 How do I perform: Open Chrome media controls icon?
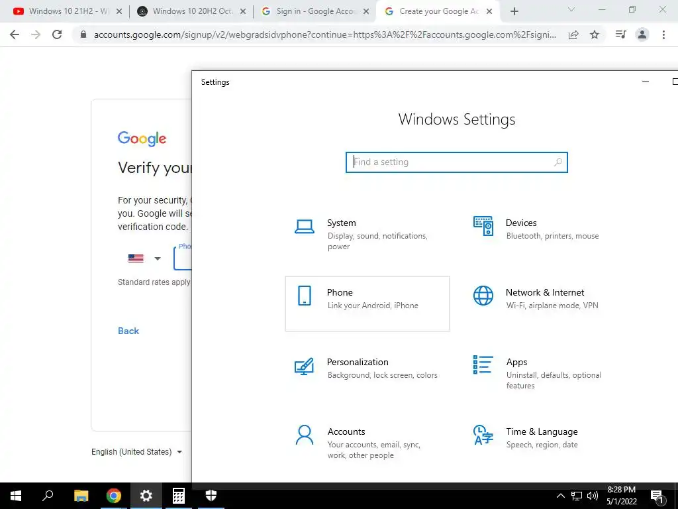point(620,34)
